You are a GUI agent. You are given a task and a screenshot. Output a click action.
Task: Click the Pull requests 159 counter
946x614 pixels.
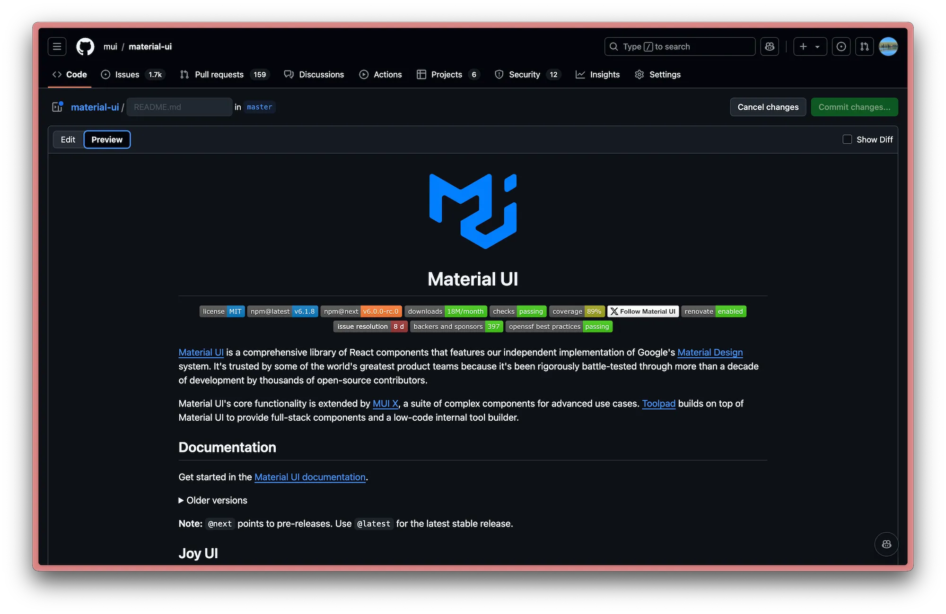(260, 75)
